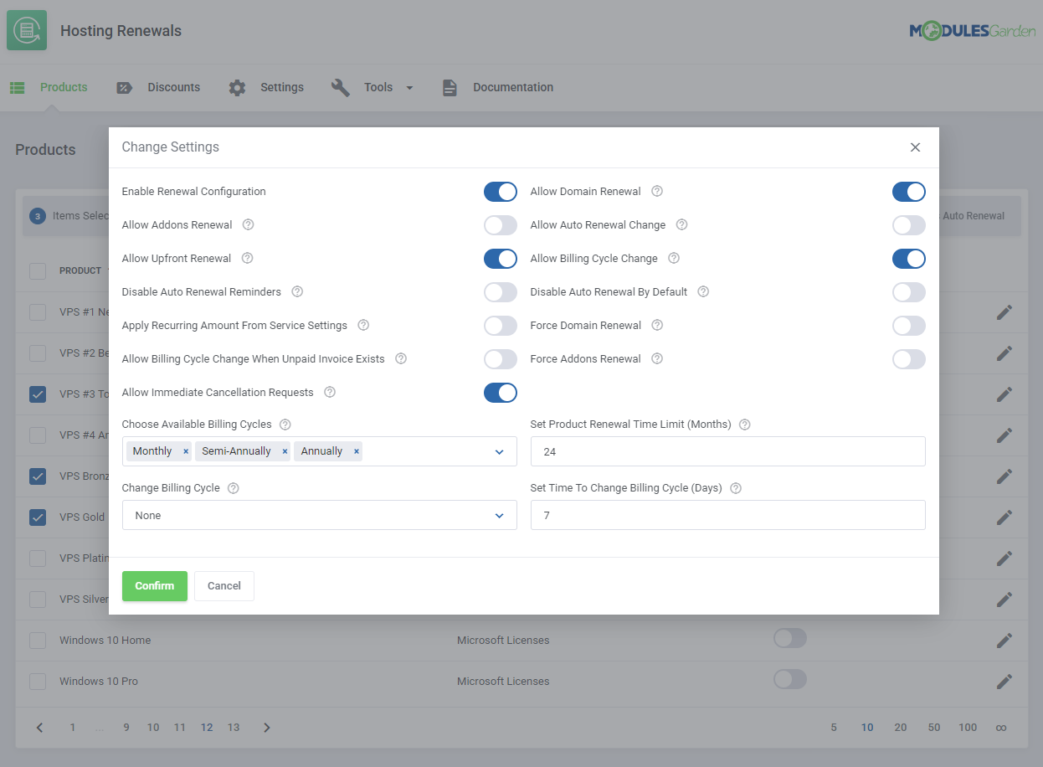Click the product renewal time limit input field
The height and width of the screenshot is (767, 1043).
pos(727,450)
